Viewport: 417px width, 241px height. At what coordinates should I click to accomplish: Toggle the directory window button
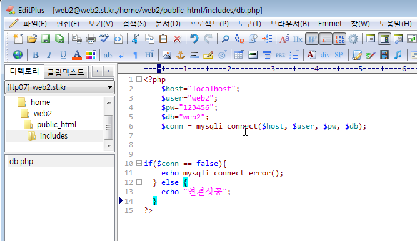tap(384, 39)
